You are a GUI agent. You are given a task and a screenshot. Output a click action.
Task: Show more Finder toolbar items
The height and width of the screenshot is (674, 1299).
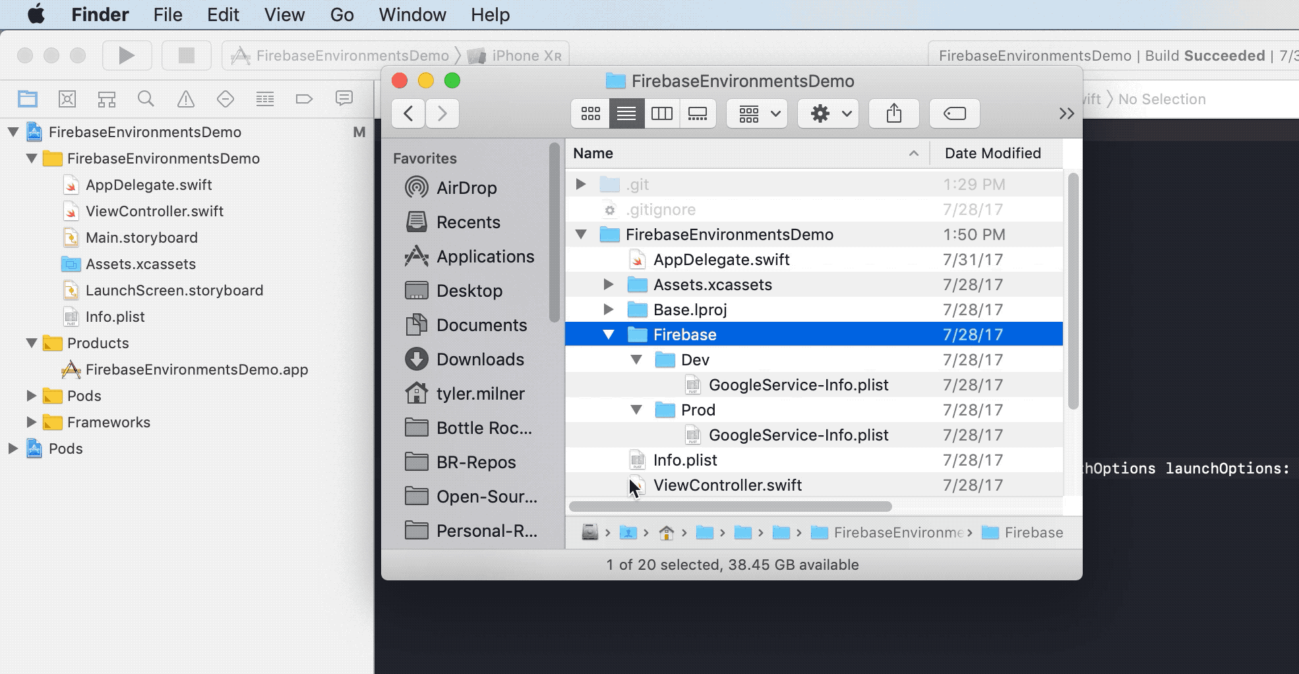point(1066,113)
